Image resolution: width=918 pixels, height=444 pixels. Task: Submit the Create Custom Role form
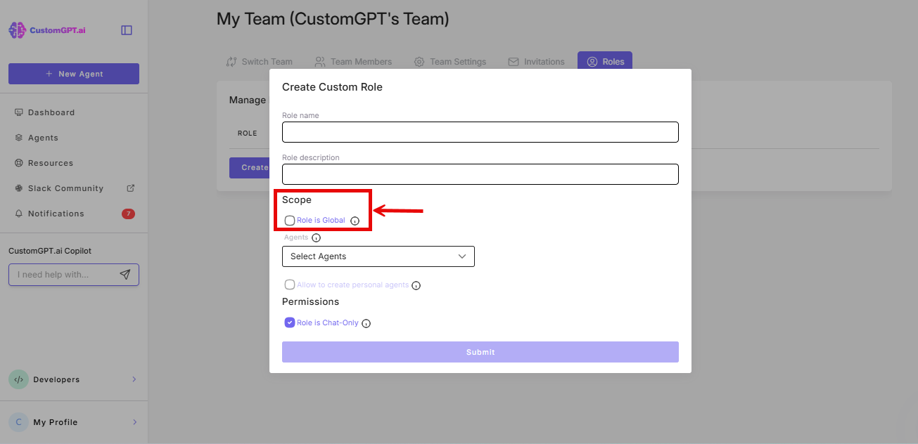480,351
